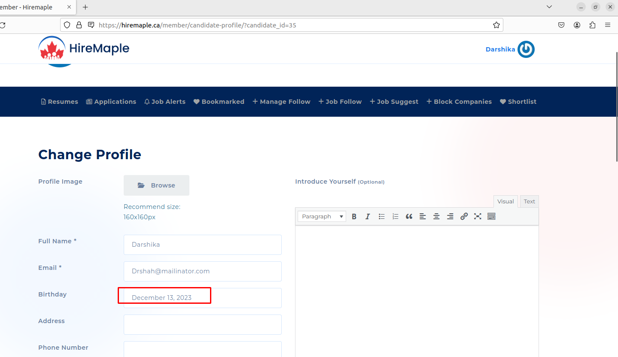
Task: Open the Resumes menu item
Action: (x=60, y=102)
